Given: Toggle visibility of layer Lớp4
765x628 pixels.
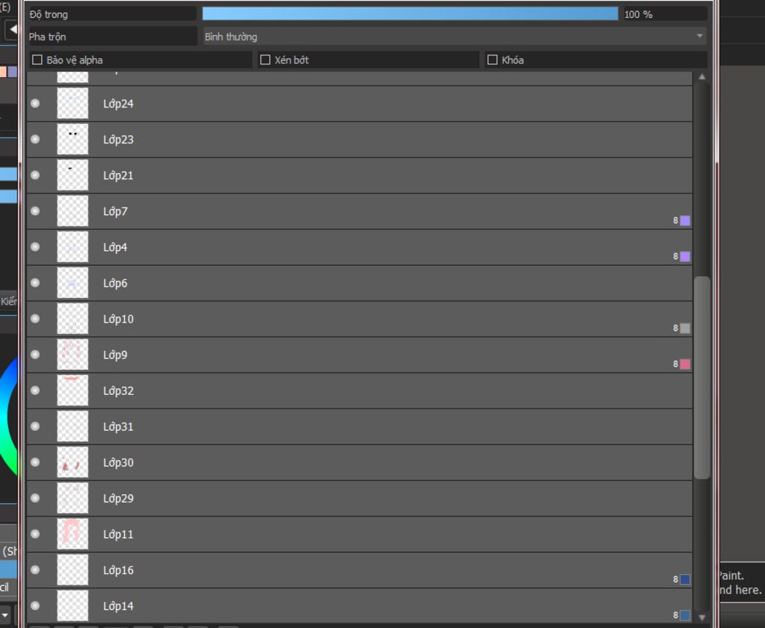Looking at the screenshot, I should pyautogui.click(x=35, y=246).
